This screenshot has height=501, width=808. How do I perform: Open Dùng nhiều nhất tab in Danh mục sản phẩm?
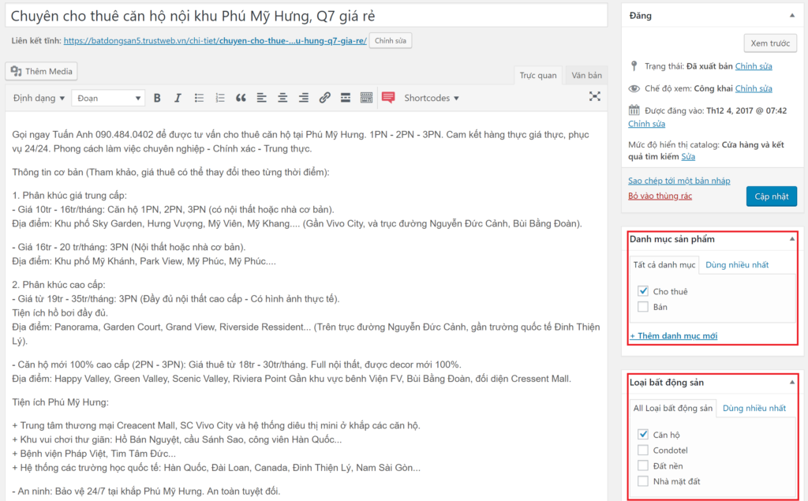(x=737, y=264)
